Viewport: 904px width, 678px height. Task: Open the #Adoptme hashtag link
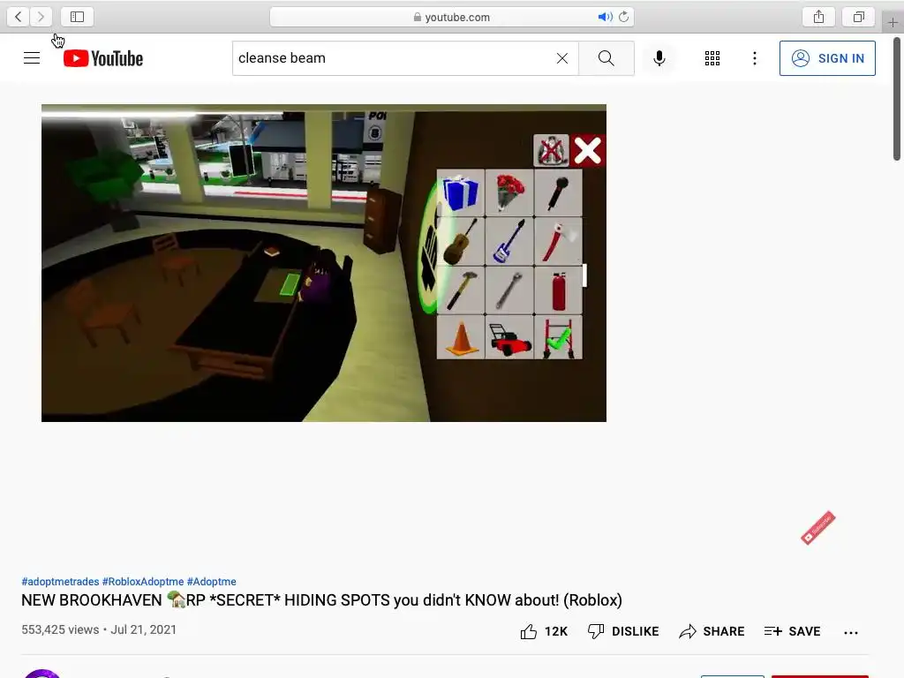coord(212,582)
